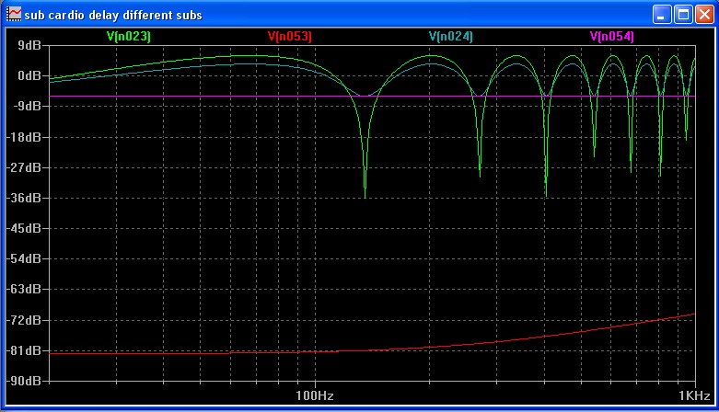
Task: Click the waveform window icon in title bar
Action: [14, 14]
